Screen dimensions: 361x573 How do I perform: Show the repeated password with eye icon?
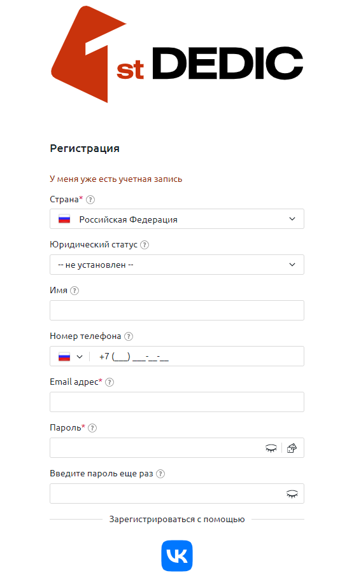pyautogui.click(x=292, y=494)
